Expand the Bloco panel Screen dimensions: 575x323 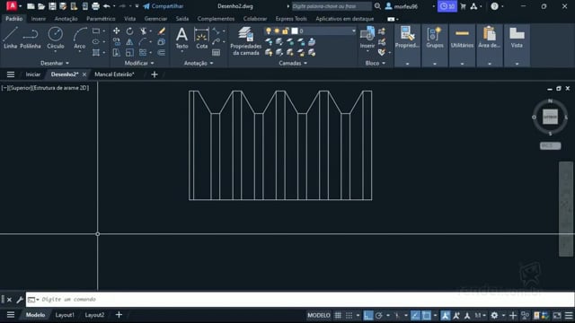(x=376, y=63)
